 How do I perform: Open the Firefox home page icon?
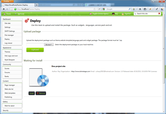click(x=140, y=9)
